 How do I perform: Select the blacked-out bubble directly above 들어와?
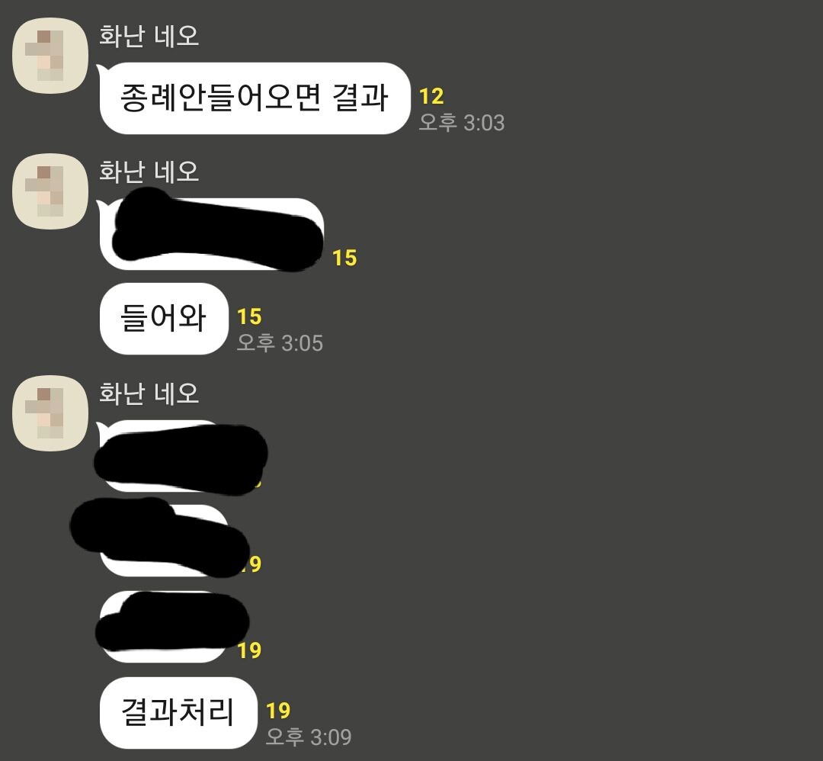click(x=212, y=233)
